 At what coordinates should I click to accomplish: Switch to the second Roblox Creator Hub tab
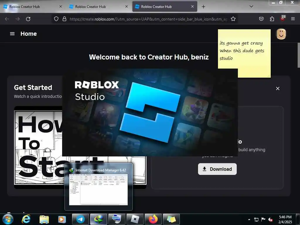click(98, 7)
